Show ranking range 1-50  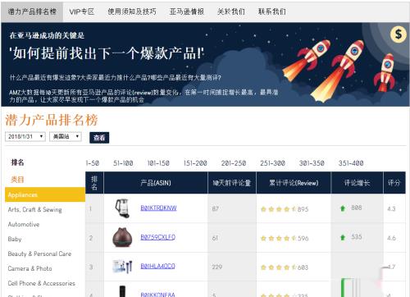(93, 163)
